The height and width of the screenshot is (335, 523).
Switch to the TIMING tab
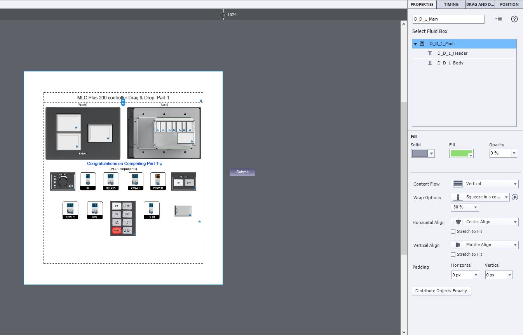coord(451,4)
